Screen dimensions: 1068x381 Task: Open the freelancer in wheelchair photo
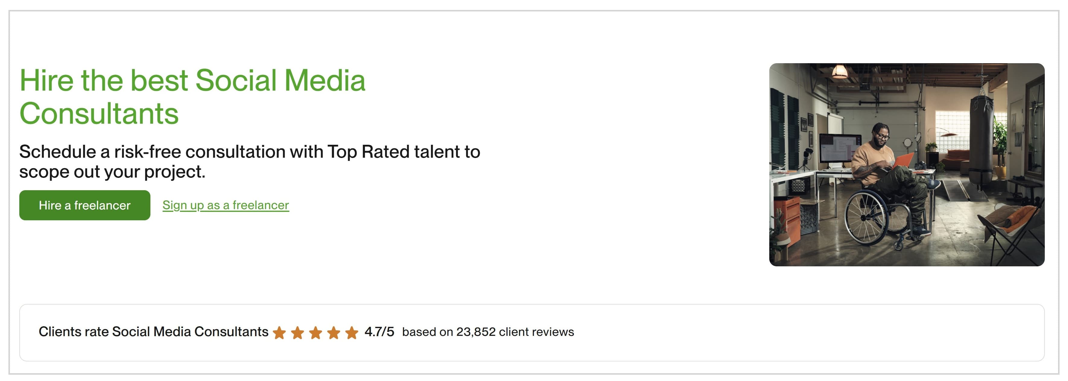907,164
